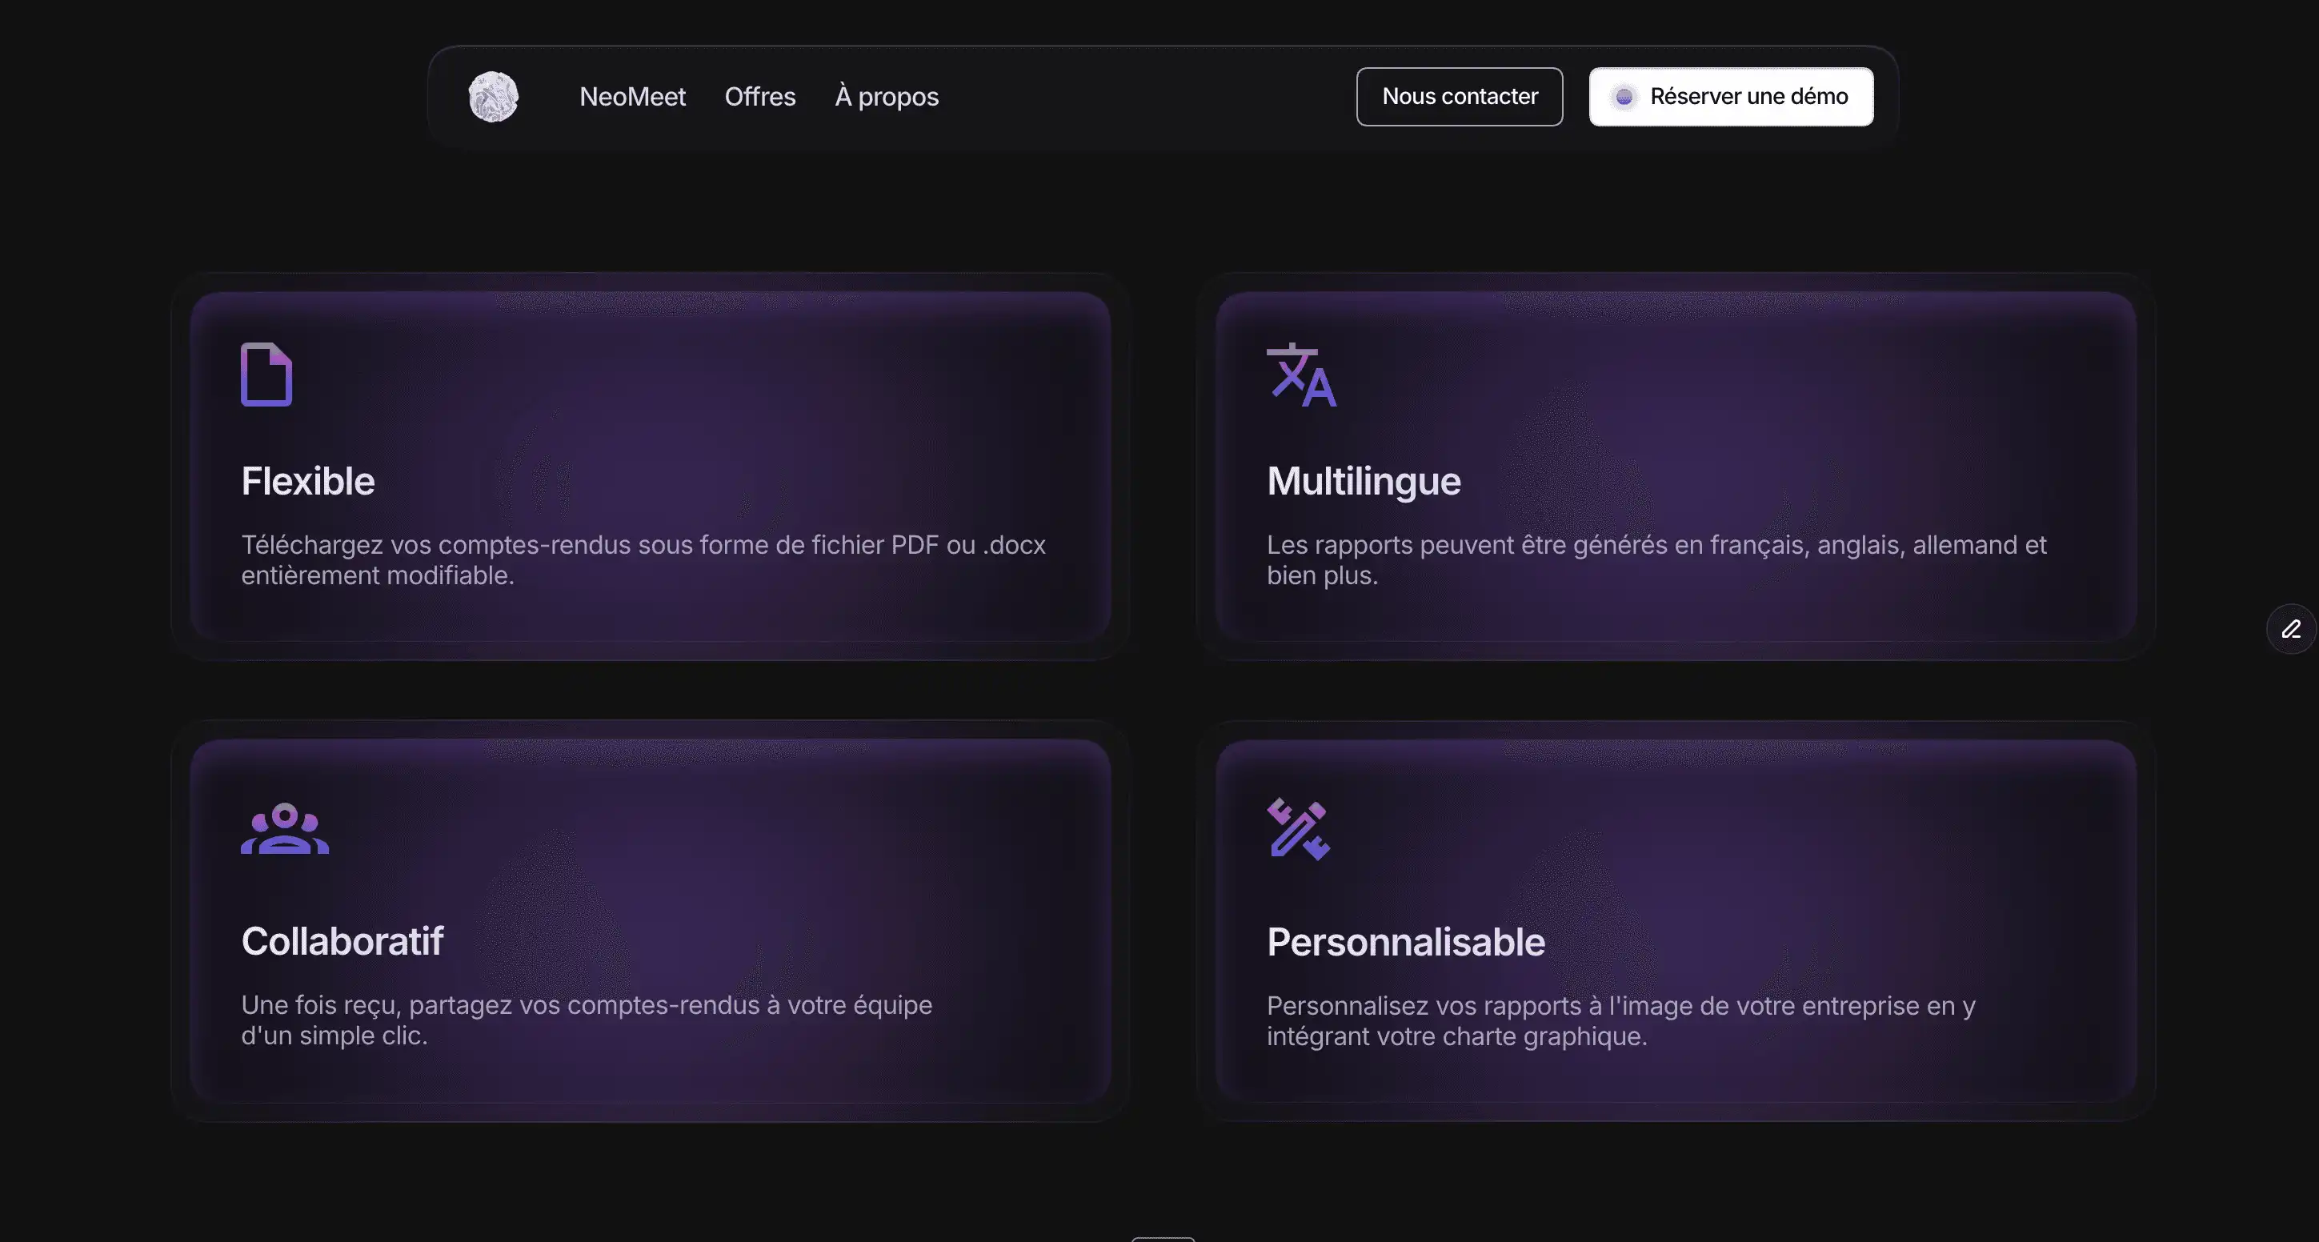The height and width of the screenshot is (1242, 2319).
Task: Click the floating pencil edit icon
Action: (x=2290, y=628)
